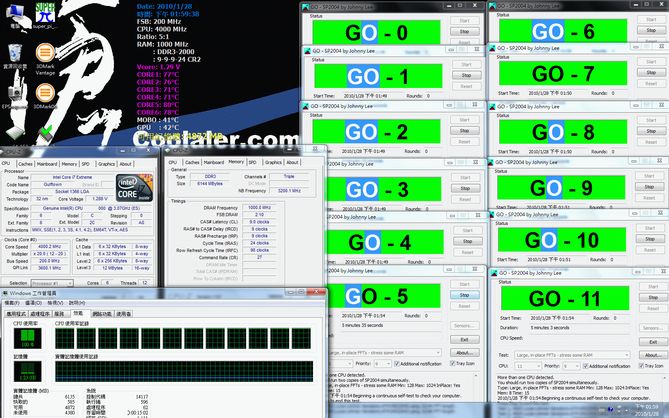The height and width of the screenshot is (418, 669).
Task: Click the Windows 工作管理員 title bar icon
Action: [x=5, y=293]
